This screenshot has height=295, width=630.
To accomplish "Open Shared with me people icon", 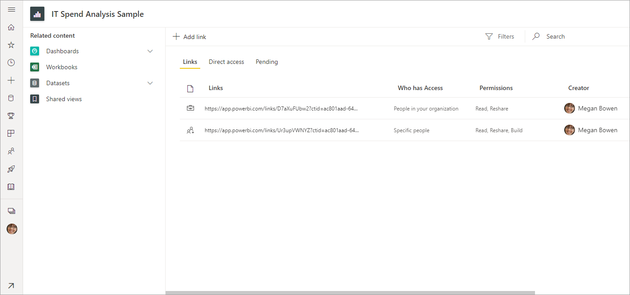I will [12, 151].
